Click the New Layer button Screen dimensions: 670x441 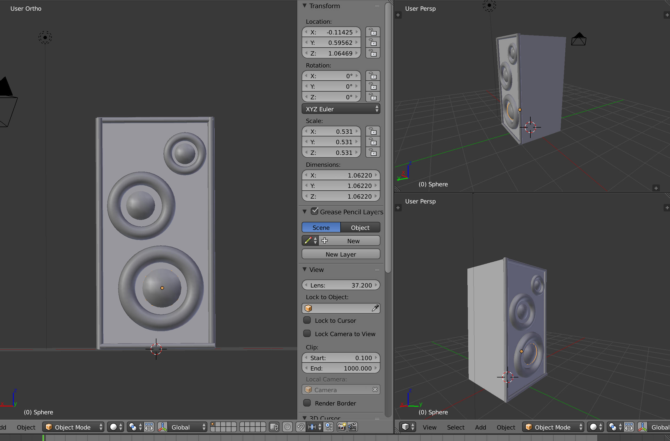point(341,254)
